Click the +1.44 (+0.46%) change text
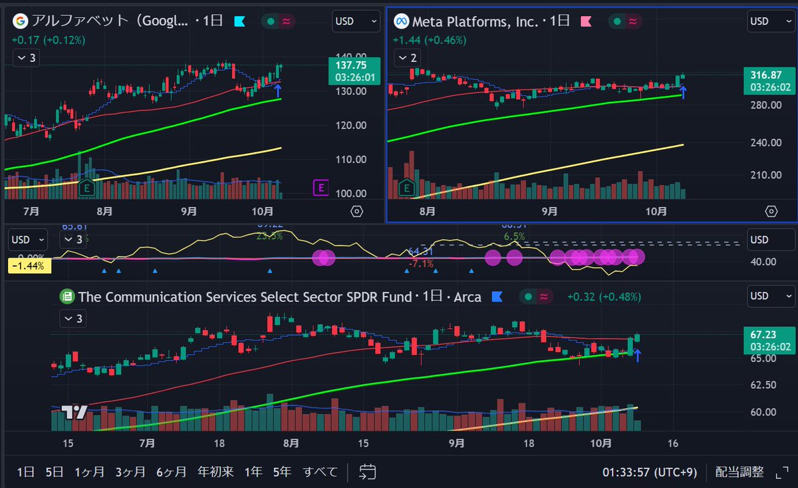Viewport: 798px width, 488px height. (x=430, y=40)
